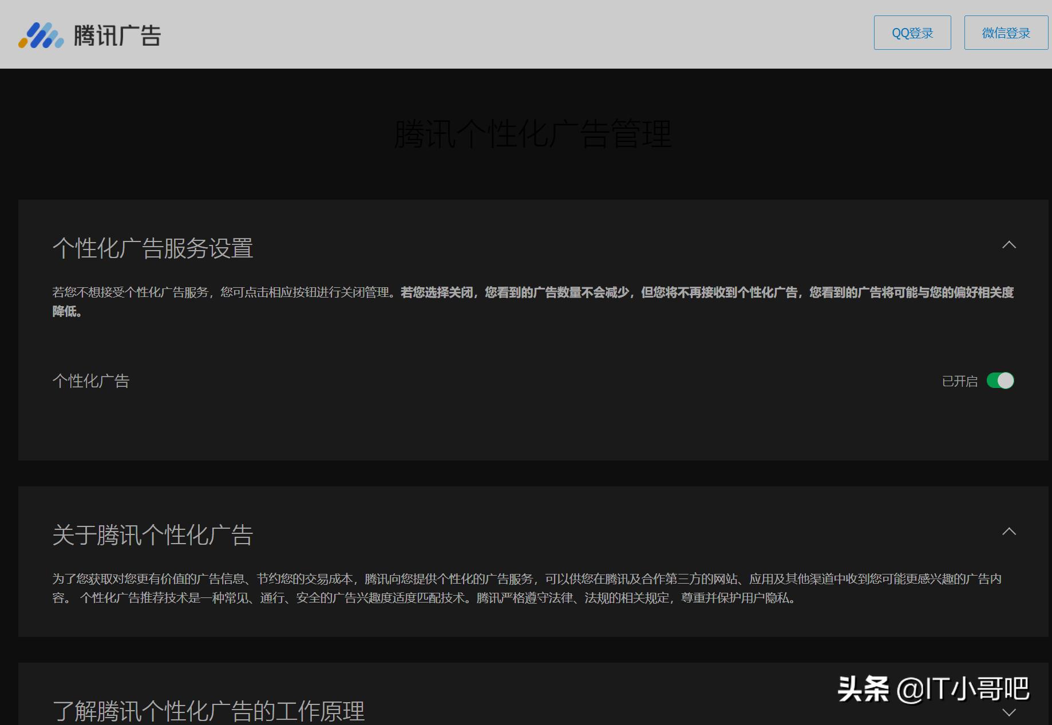Toggle the personalized ad service switch

999,381
